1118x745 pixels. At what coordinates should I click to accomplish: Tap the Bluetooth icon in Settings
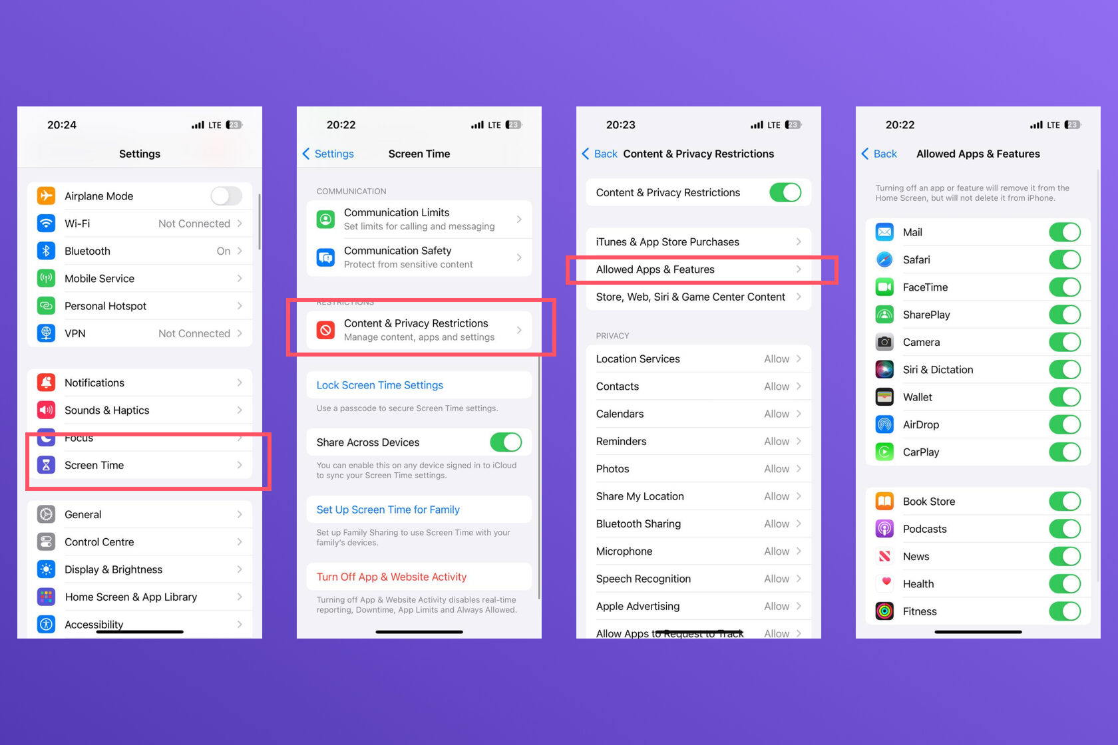tap(46, 251)
